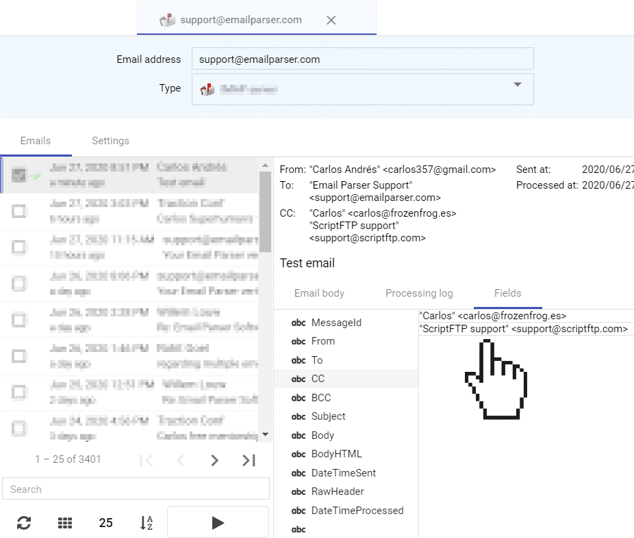Viewport: 634px width, 538px height.
Task: Select the BCC field
Action: [346, 398]
